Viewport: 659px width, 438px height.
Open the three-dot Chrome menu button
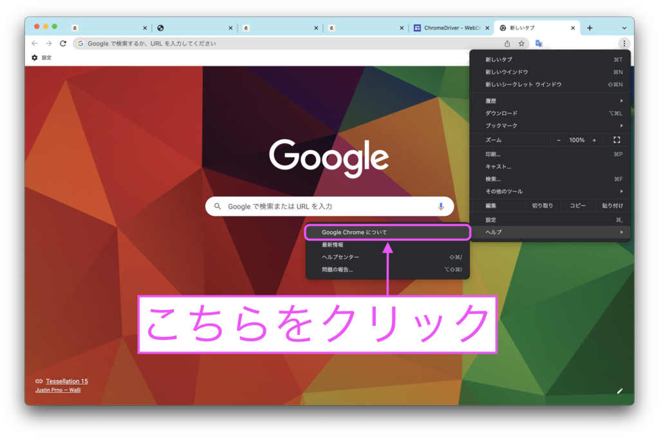(624, 43)
